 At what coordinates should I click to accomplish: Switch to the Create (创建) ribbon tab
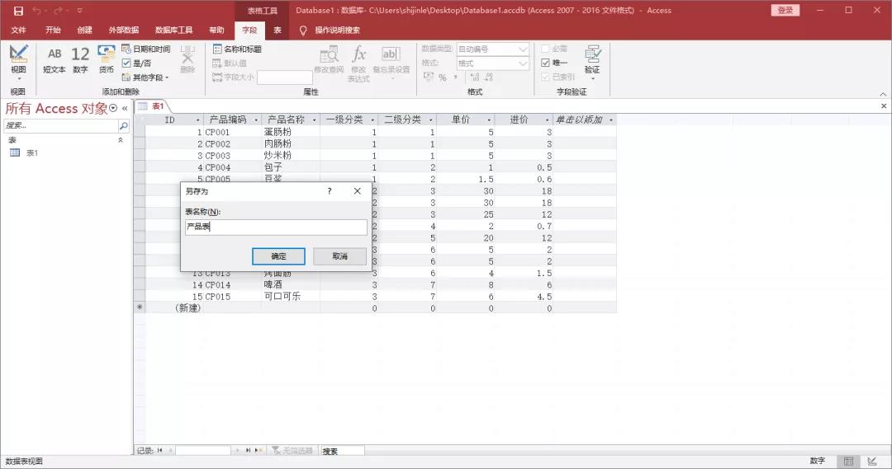tap(85, 30)
